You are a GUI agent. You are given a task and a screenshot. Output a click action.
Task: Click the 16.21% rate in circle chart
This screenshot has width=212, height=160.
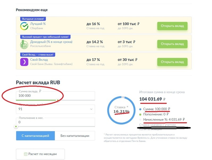121,112
